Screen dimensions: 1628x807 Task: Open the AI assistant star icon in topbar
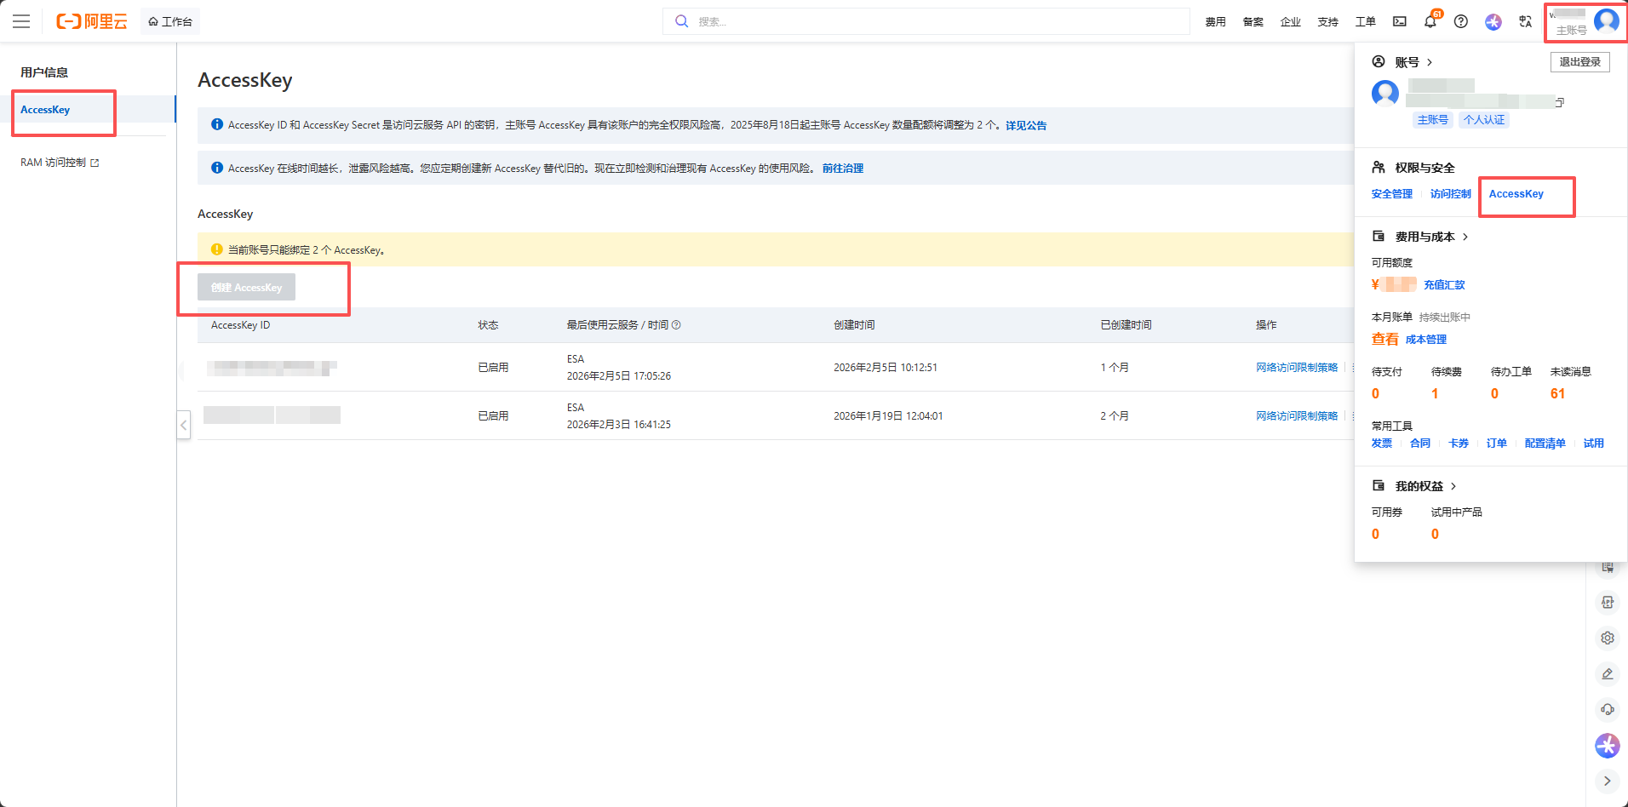tap(1493, 21)
